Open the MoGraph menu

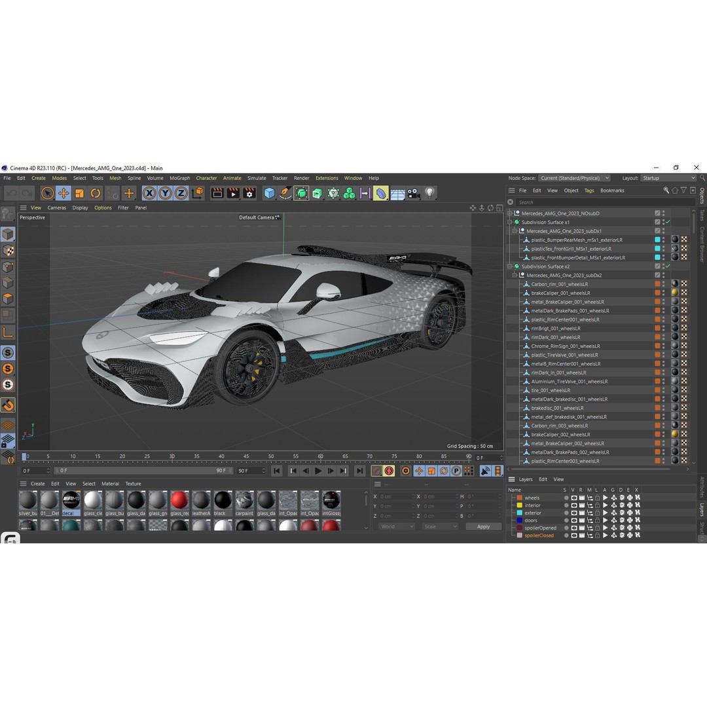[x=179, y=178]
